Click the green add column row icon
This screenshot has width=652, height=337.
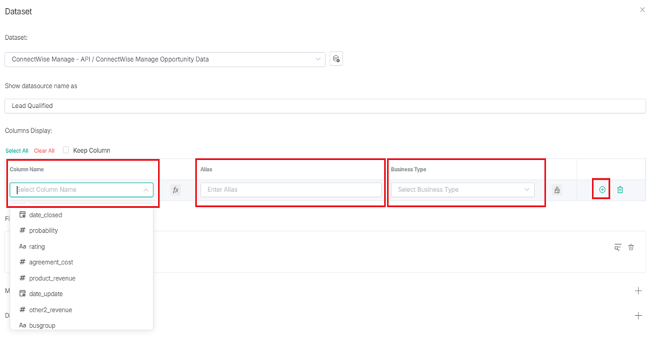pos(602,190)
